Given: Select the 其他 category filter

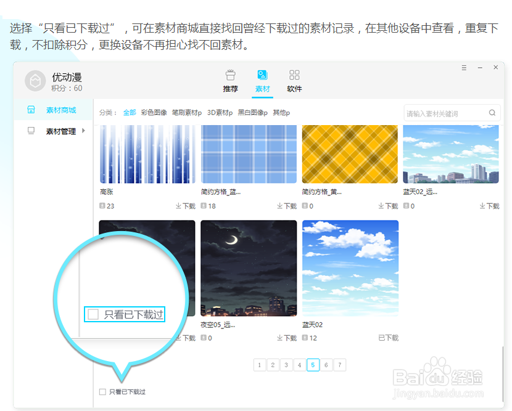Looking at the screenshot, I should click(281, 113).
